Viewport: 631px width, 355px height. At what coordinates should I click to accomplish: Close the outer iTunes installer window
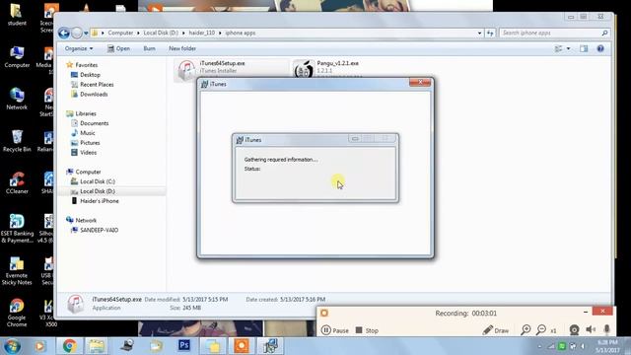(x=420, y=82)
